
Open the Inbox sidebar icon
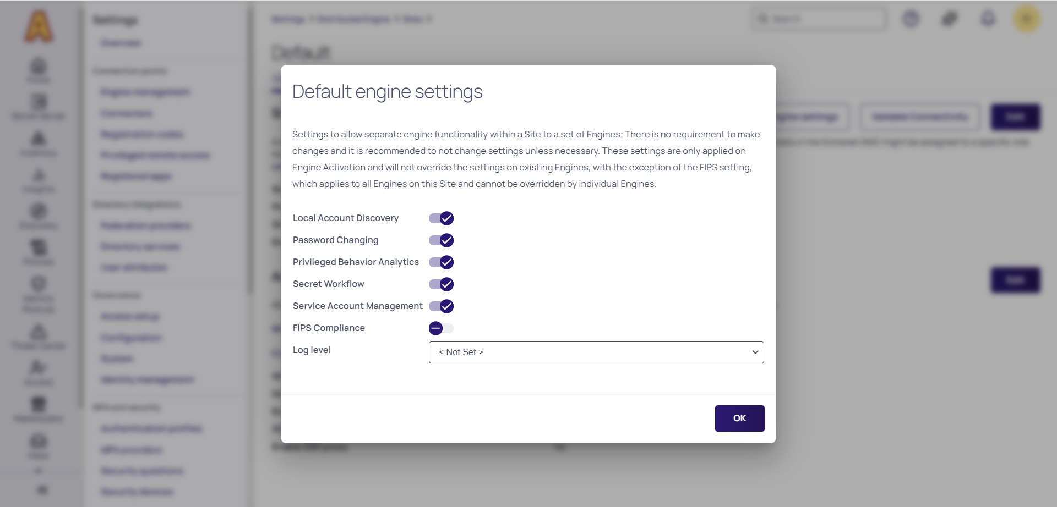39,445
